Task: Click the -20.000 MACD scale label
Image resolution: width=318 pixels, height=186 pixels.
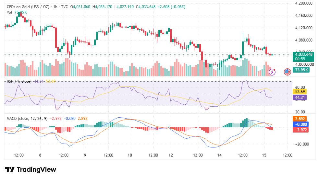Action: click(x=302, y=144)
